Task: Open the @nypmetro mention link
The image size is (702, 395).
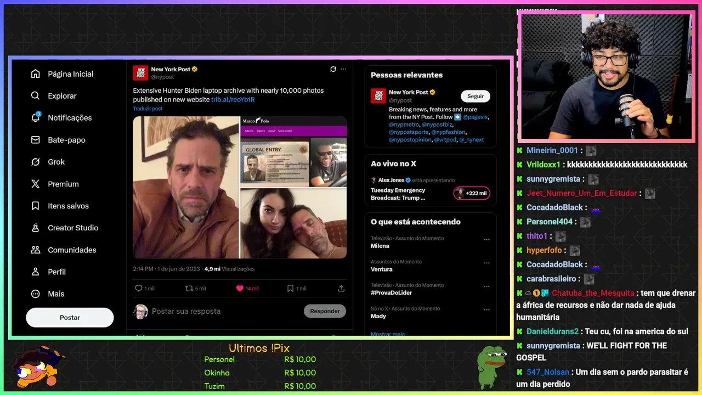Action: pyautogui.click(x=404, y=125)
